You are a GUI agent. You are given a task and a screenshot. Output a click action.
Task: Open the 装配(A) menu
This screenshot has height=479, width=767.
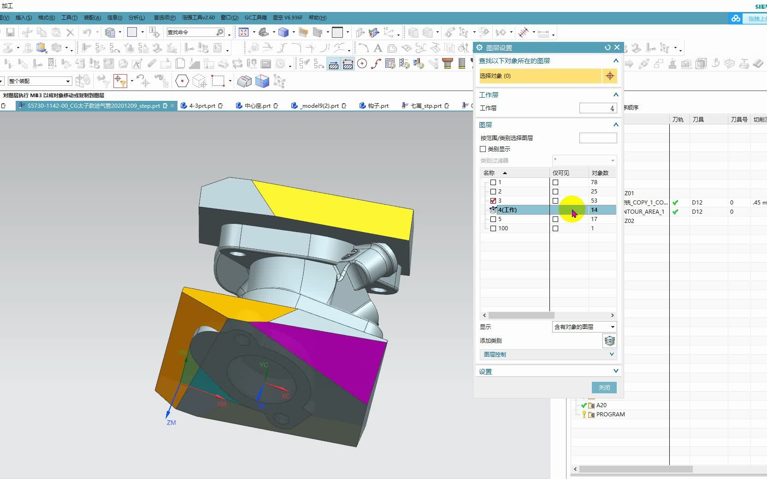[x=92, y=18]
